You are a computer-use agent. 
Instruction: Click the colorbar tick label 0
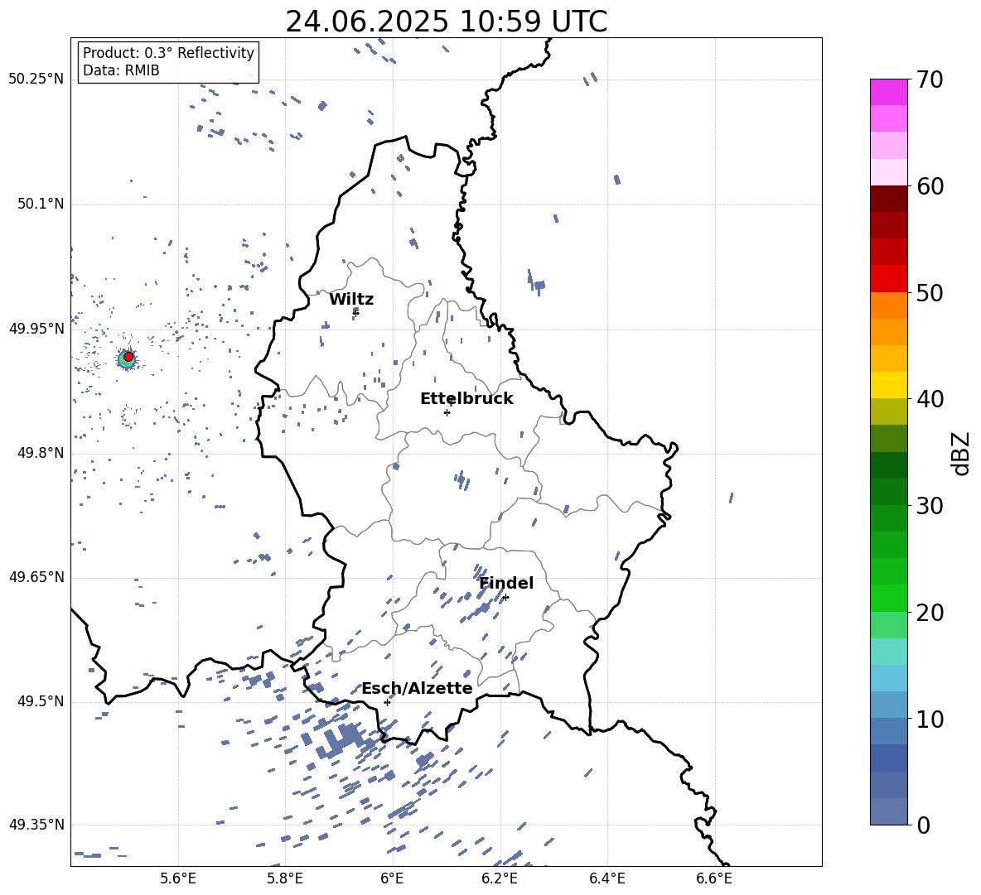tap(923, 825)
